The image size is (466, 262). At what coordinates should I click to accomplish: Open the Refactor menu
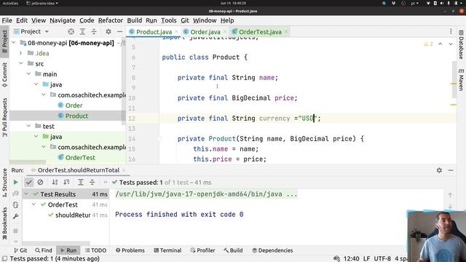click(111, 20)
